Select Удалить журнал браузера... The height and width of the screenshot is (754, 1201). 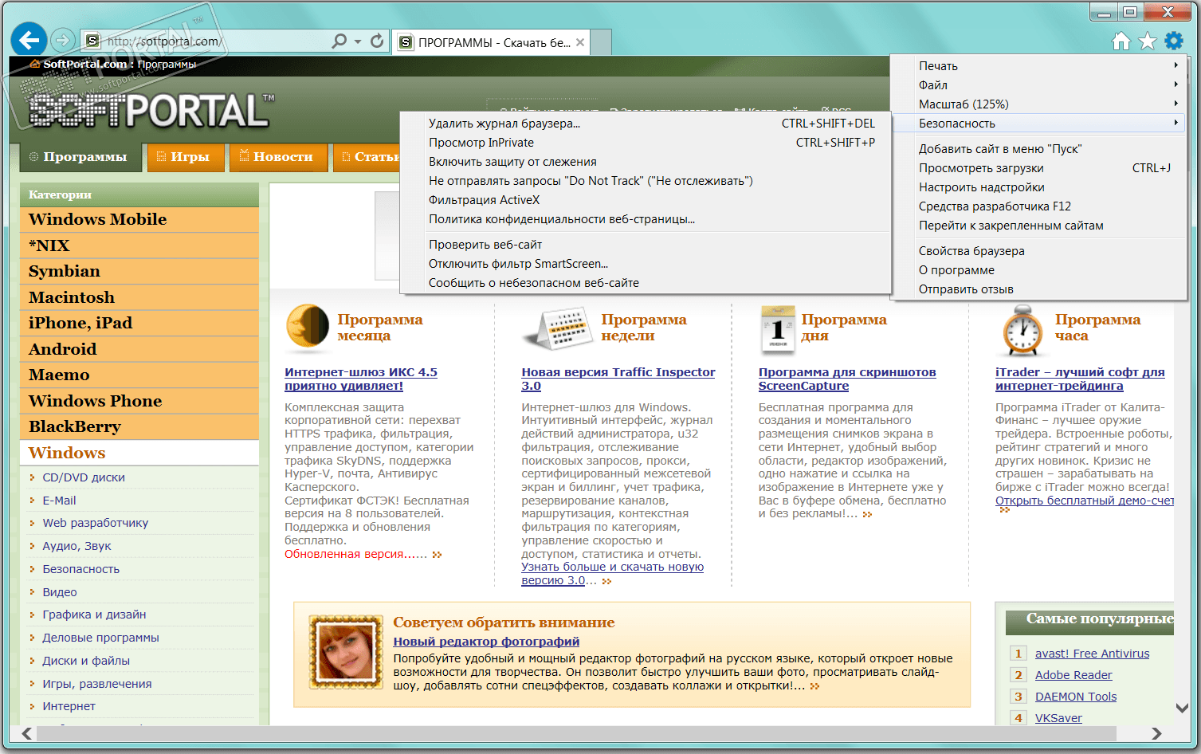tap(646, 123)
